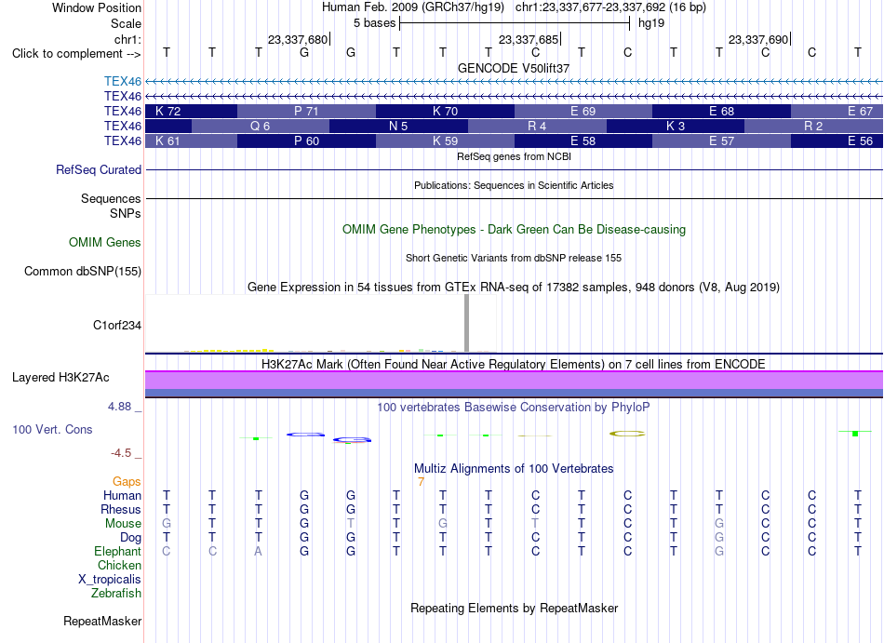Click the A base in the Elephant row

pos(258,551)
